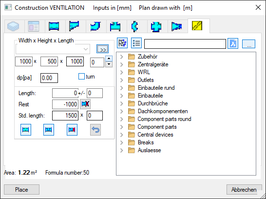Screen dimensions: 266x199
Task: Click the Std. length multiplier field
Action: (95, 116)
